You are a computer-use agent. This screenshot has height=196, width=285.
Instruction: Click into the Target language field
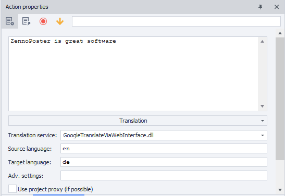[x=164, y=162]
